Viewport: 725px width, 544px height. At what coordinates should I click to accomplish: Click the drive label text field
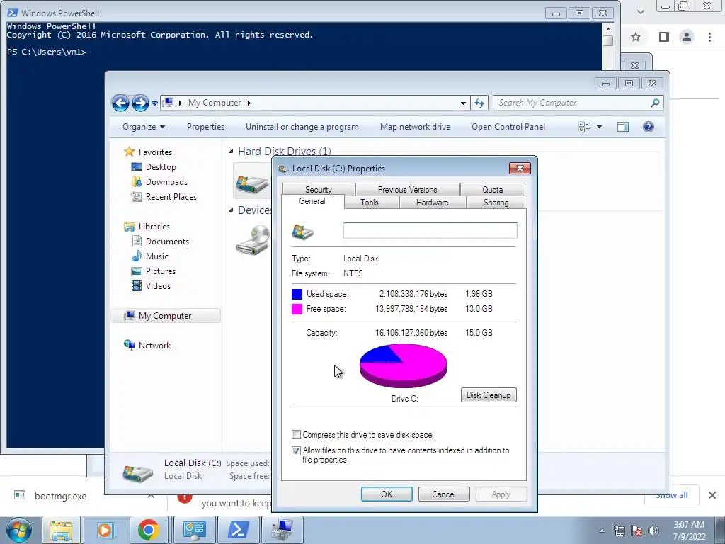click(x=430, y=230)
